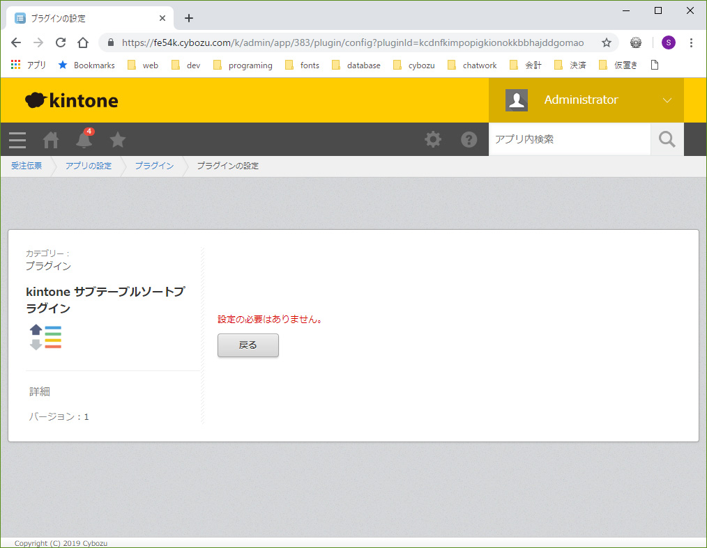Open the programing bookmarks folder
Image resolution: width=707 pixels, height=548 pixels.
click(x=243, y=65)
